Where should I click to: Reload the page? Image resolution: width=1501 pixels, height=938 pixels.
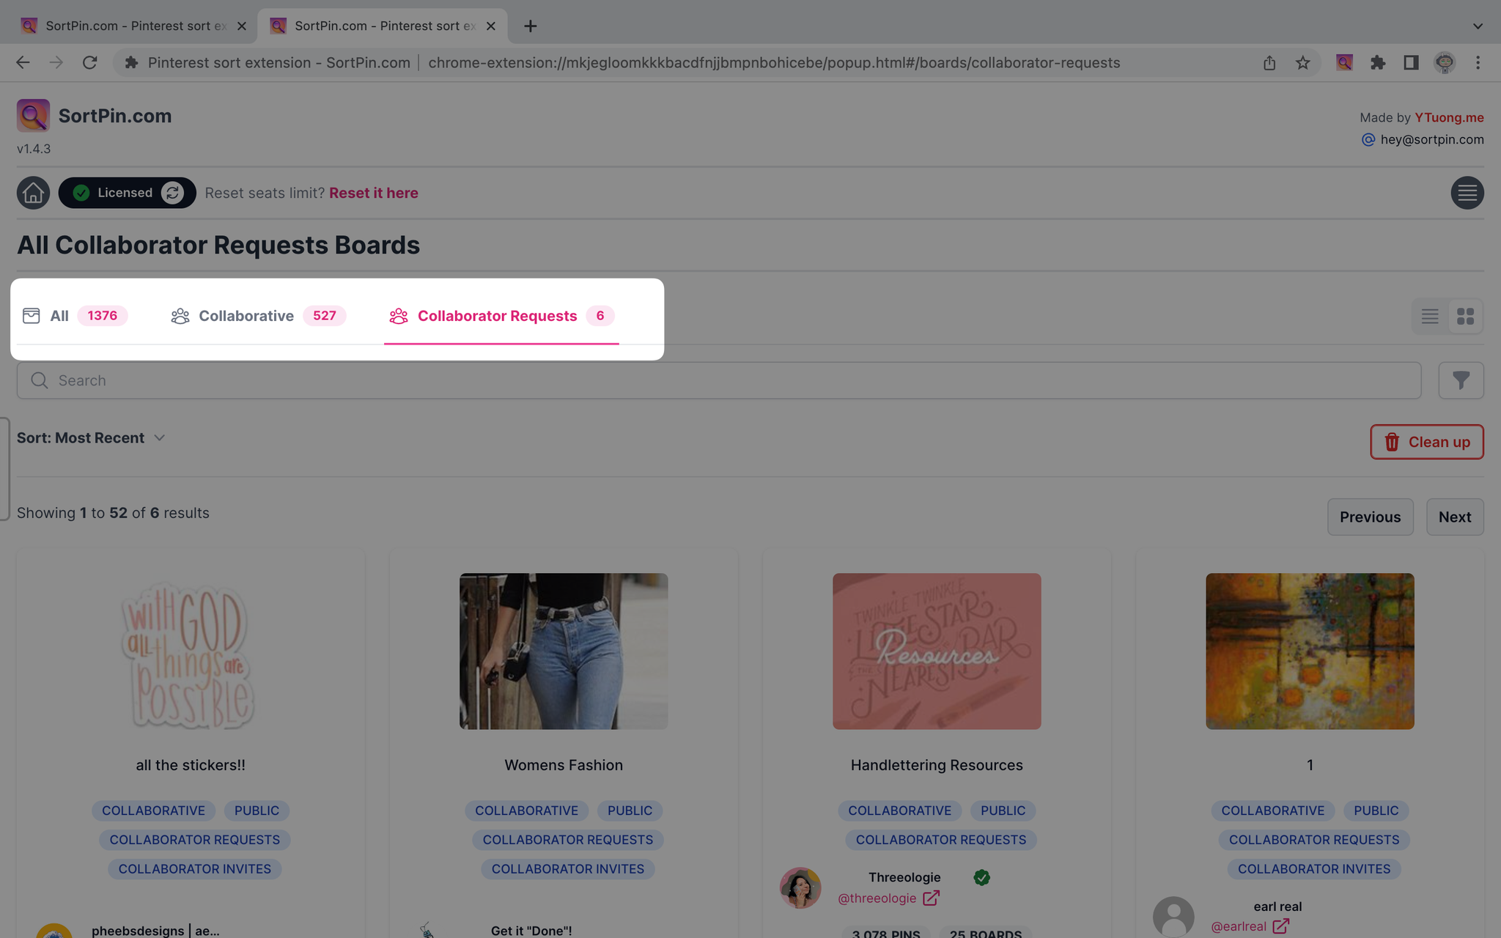click(x=89, y=63)
